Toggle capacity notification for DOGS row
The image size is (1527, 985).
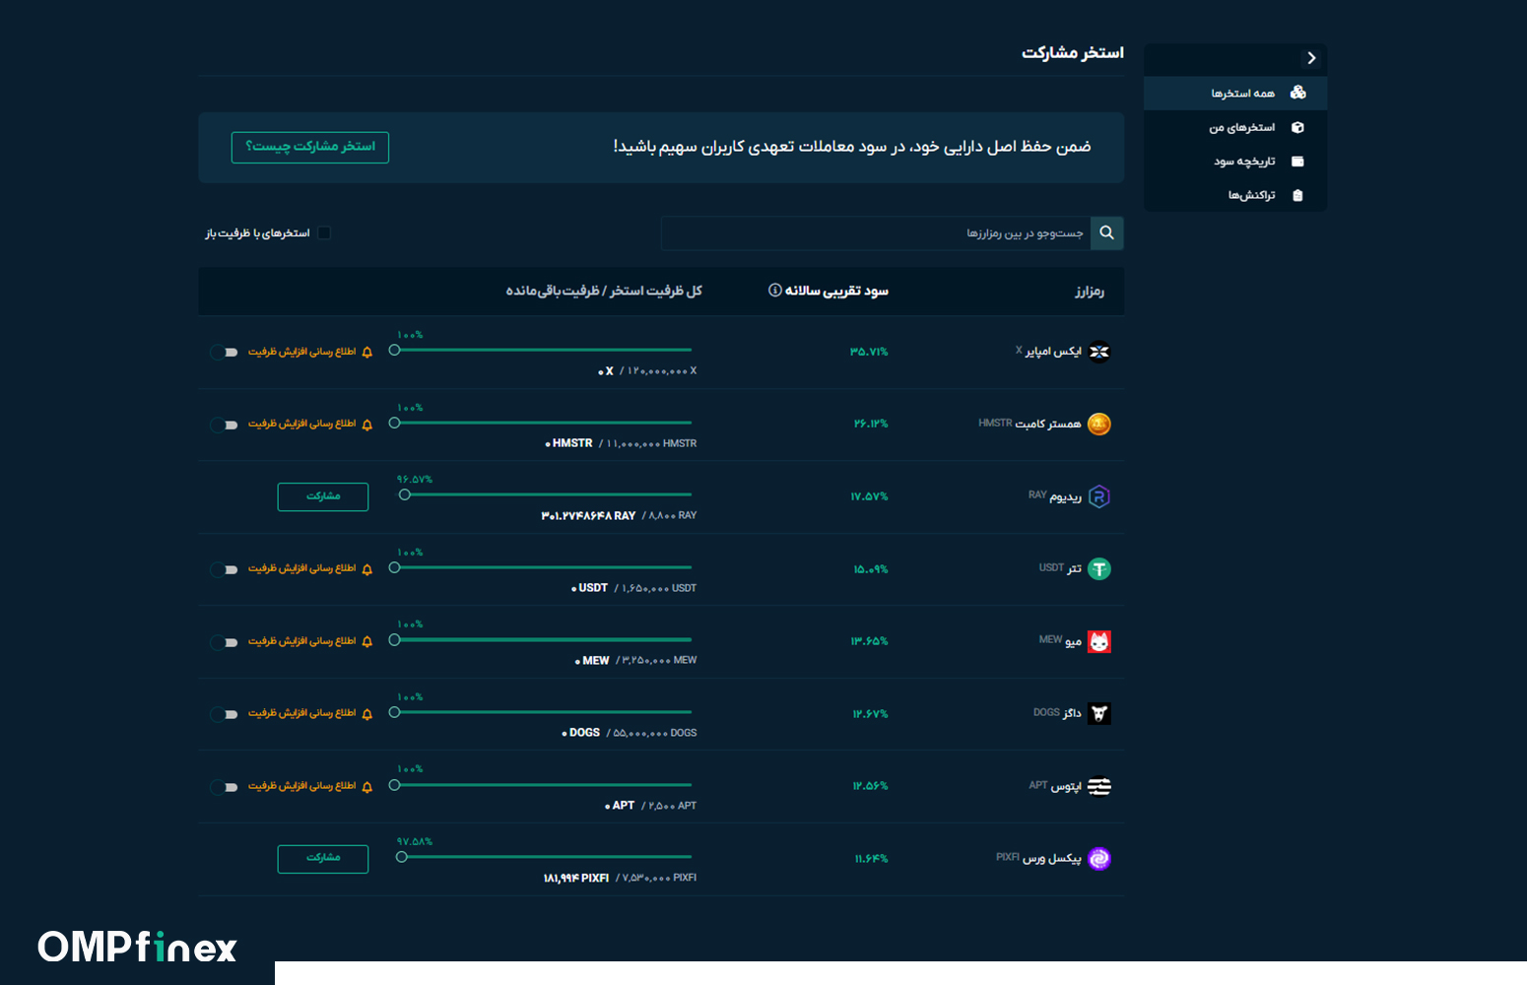coord(225,714)
